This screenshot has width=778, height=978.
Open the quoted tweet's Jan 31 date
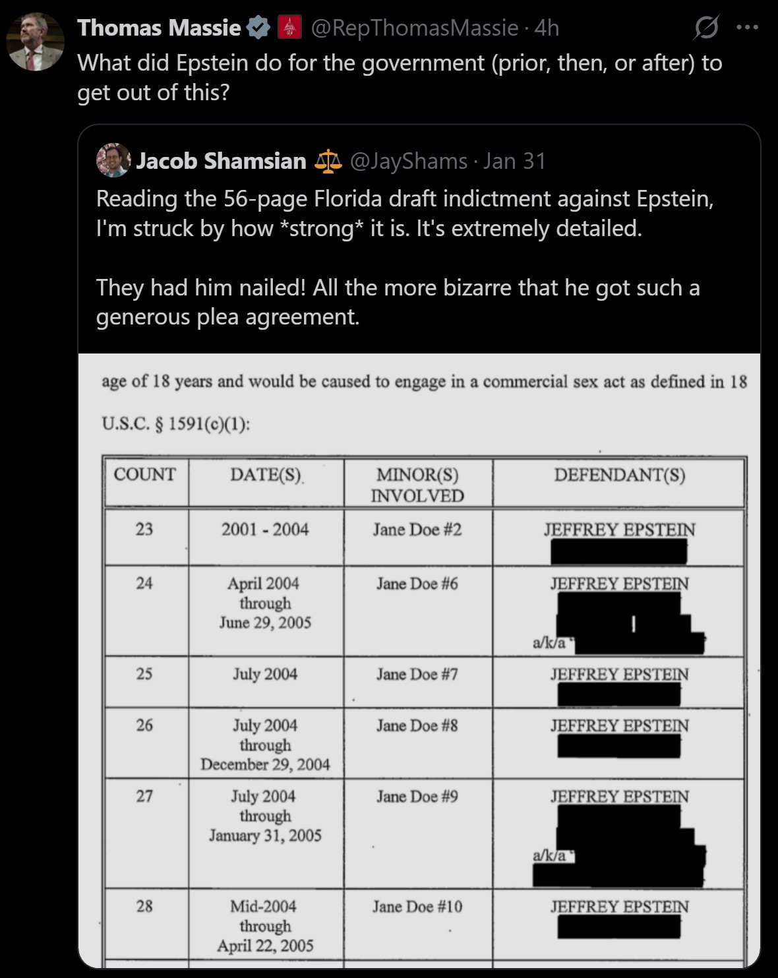514,161
